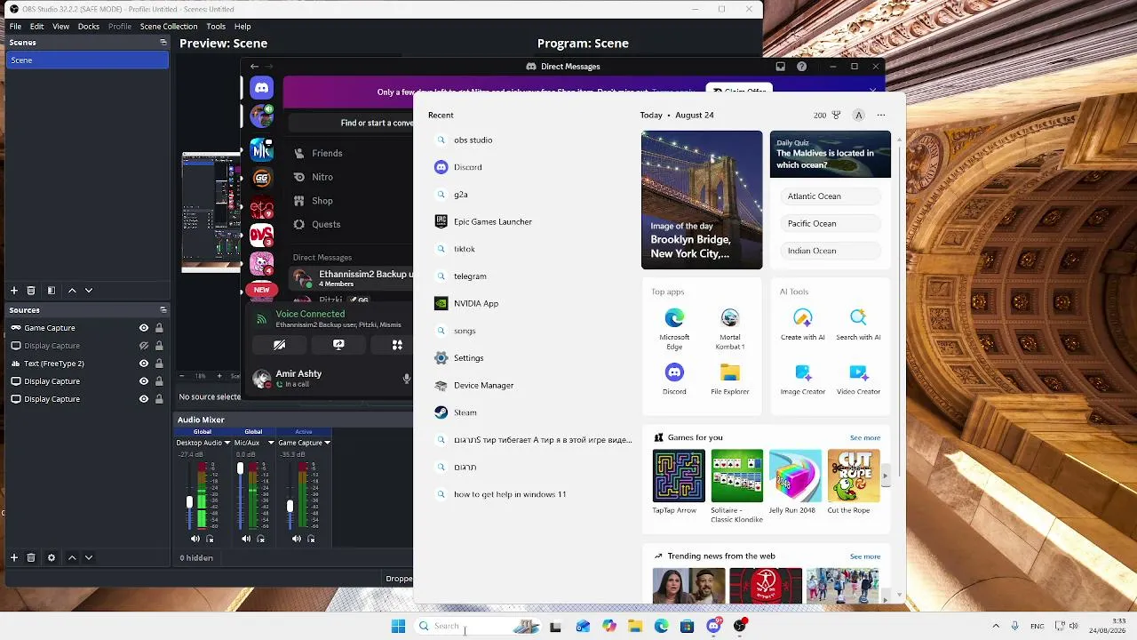Open Discord inbox icon in title bar
This screenshot has width=1137, height=640.
780,67
